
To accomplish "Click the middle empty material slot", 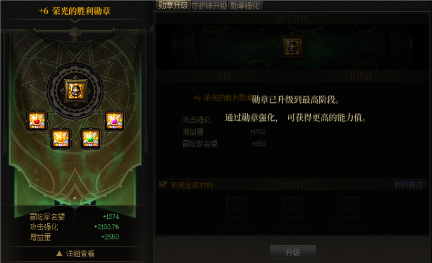I will click(x=293, y=207).
